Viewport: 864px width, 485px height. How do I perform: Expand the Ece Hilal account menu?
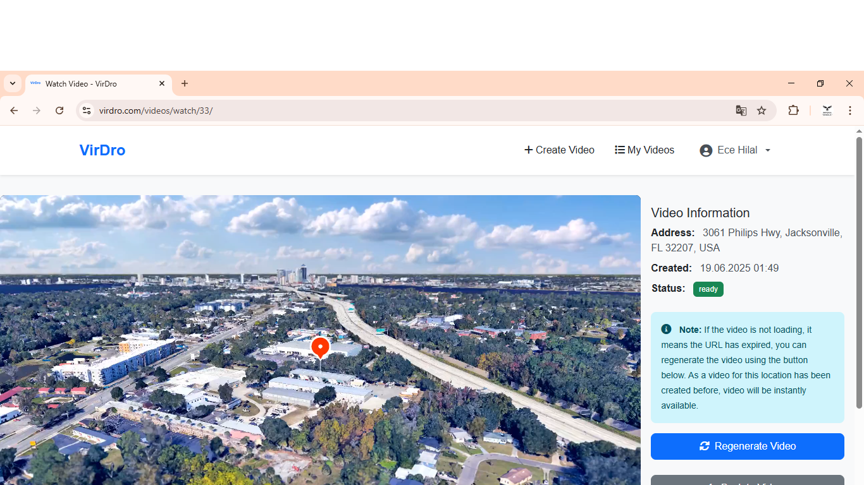tap(735, 150)
